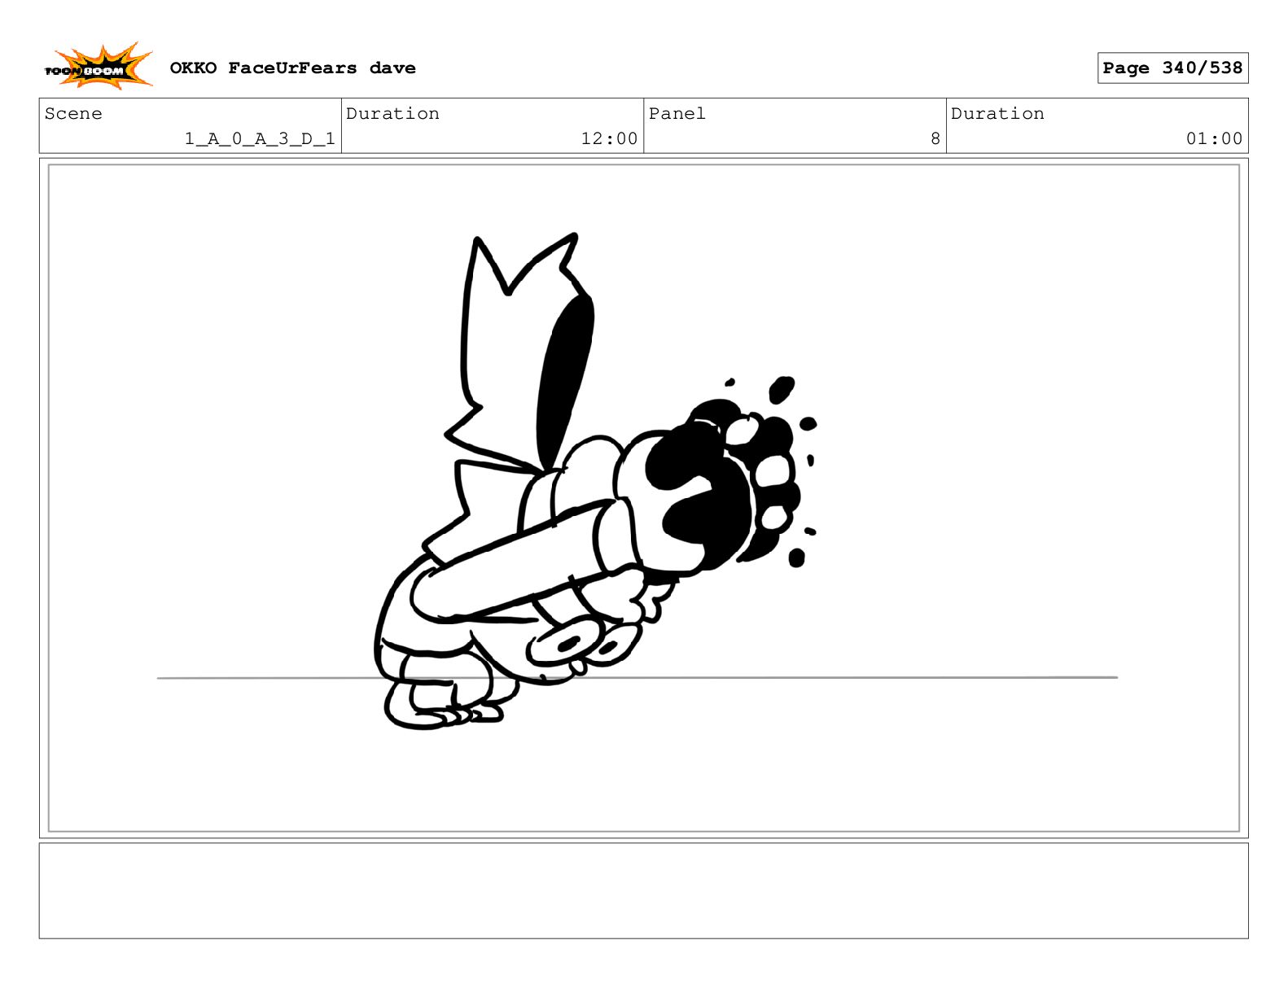This screenshot has width=1288, height=997.
Task: Click the storyboard panel character drawing
Action: [596, 482]
